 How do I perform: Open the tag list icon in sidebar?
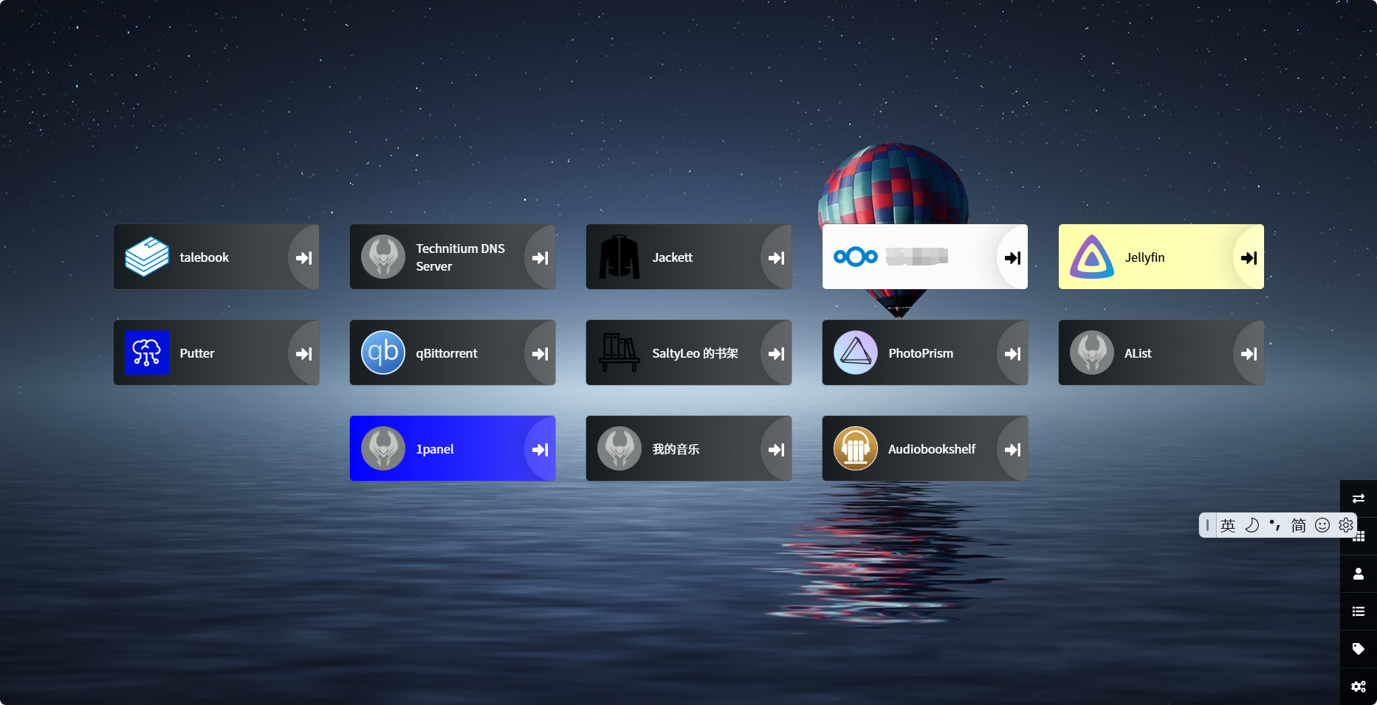pyautogui.click(x=1358, y=649)
